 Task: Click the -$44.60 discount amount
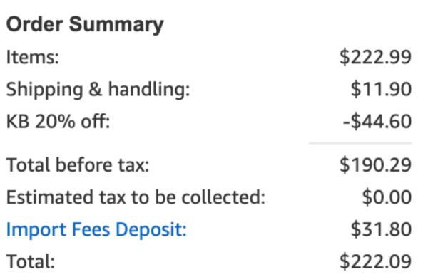pos(377,122)
